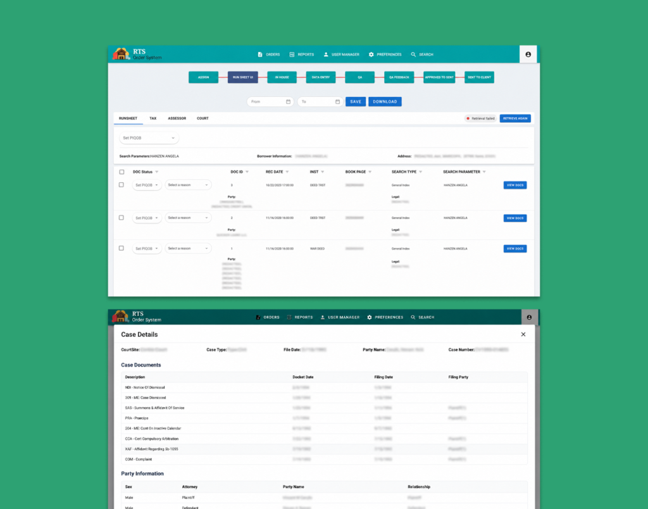Switch to the COURT tab
The image size is (648, 509).
coord(202,118)
